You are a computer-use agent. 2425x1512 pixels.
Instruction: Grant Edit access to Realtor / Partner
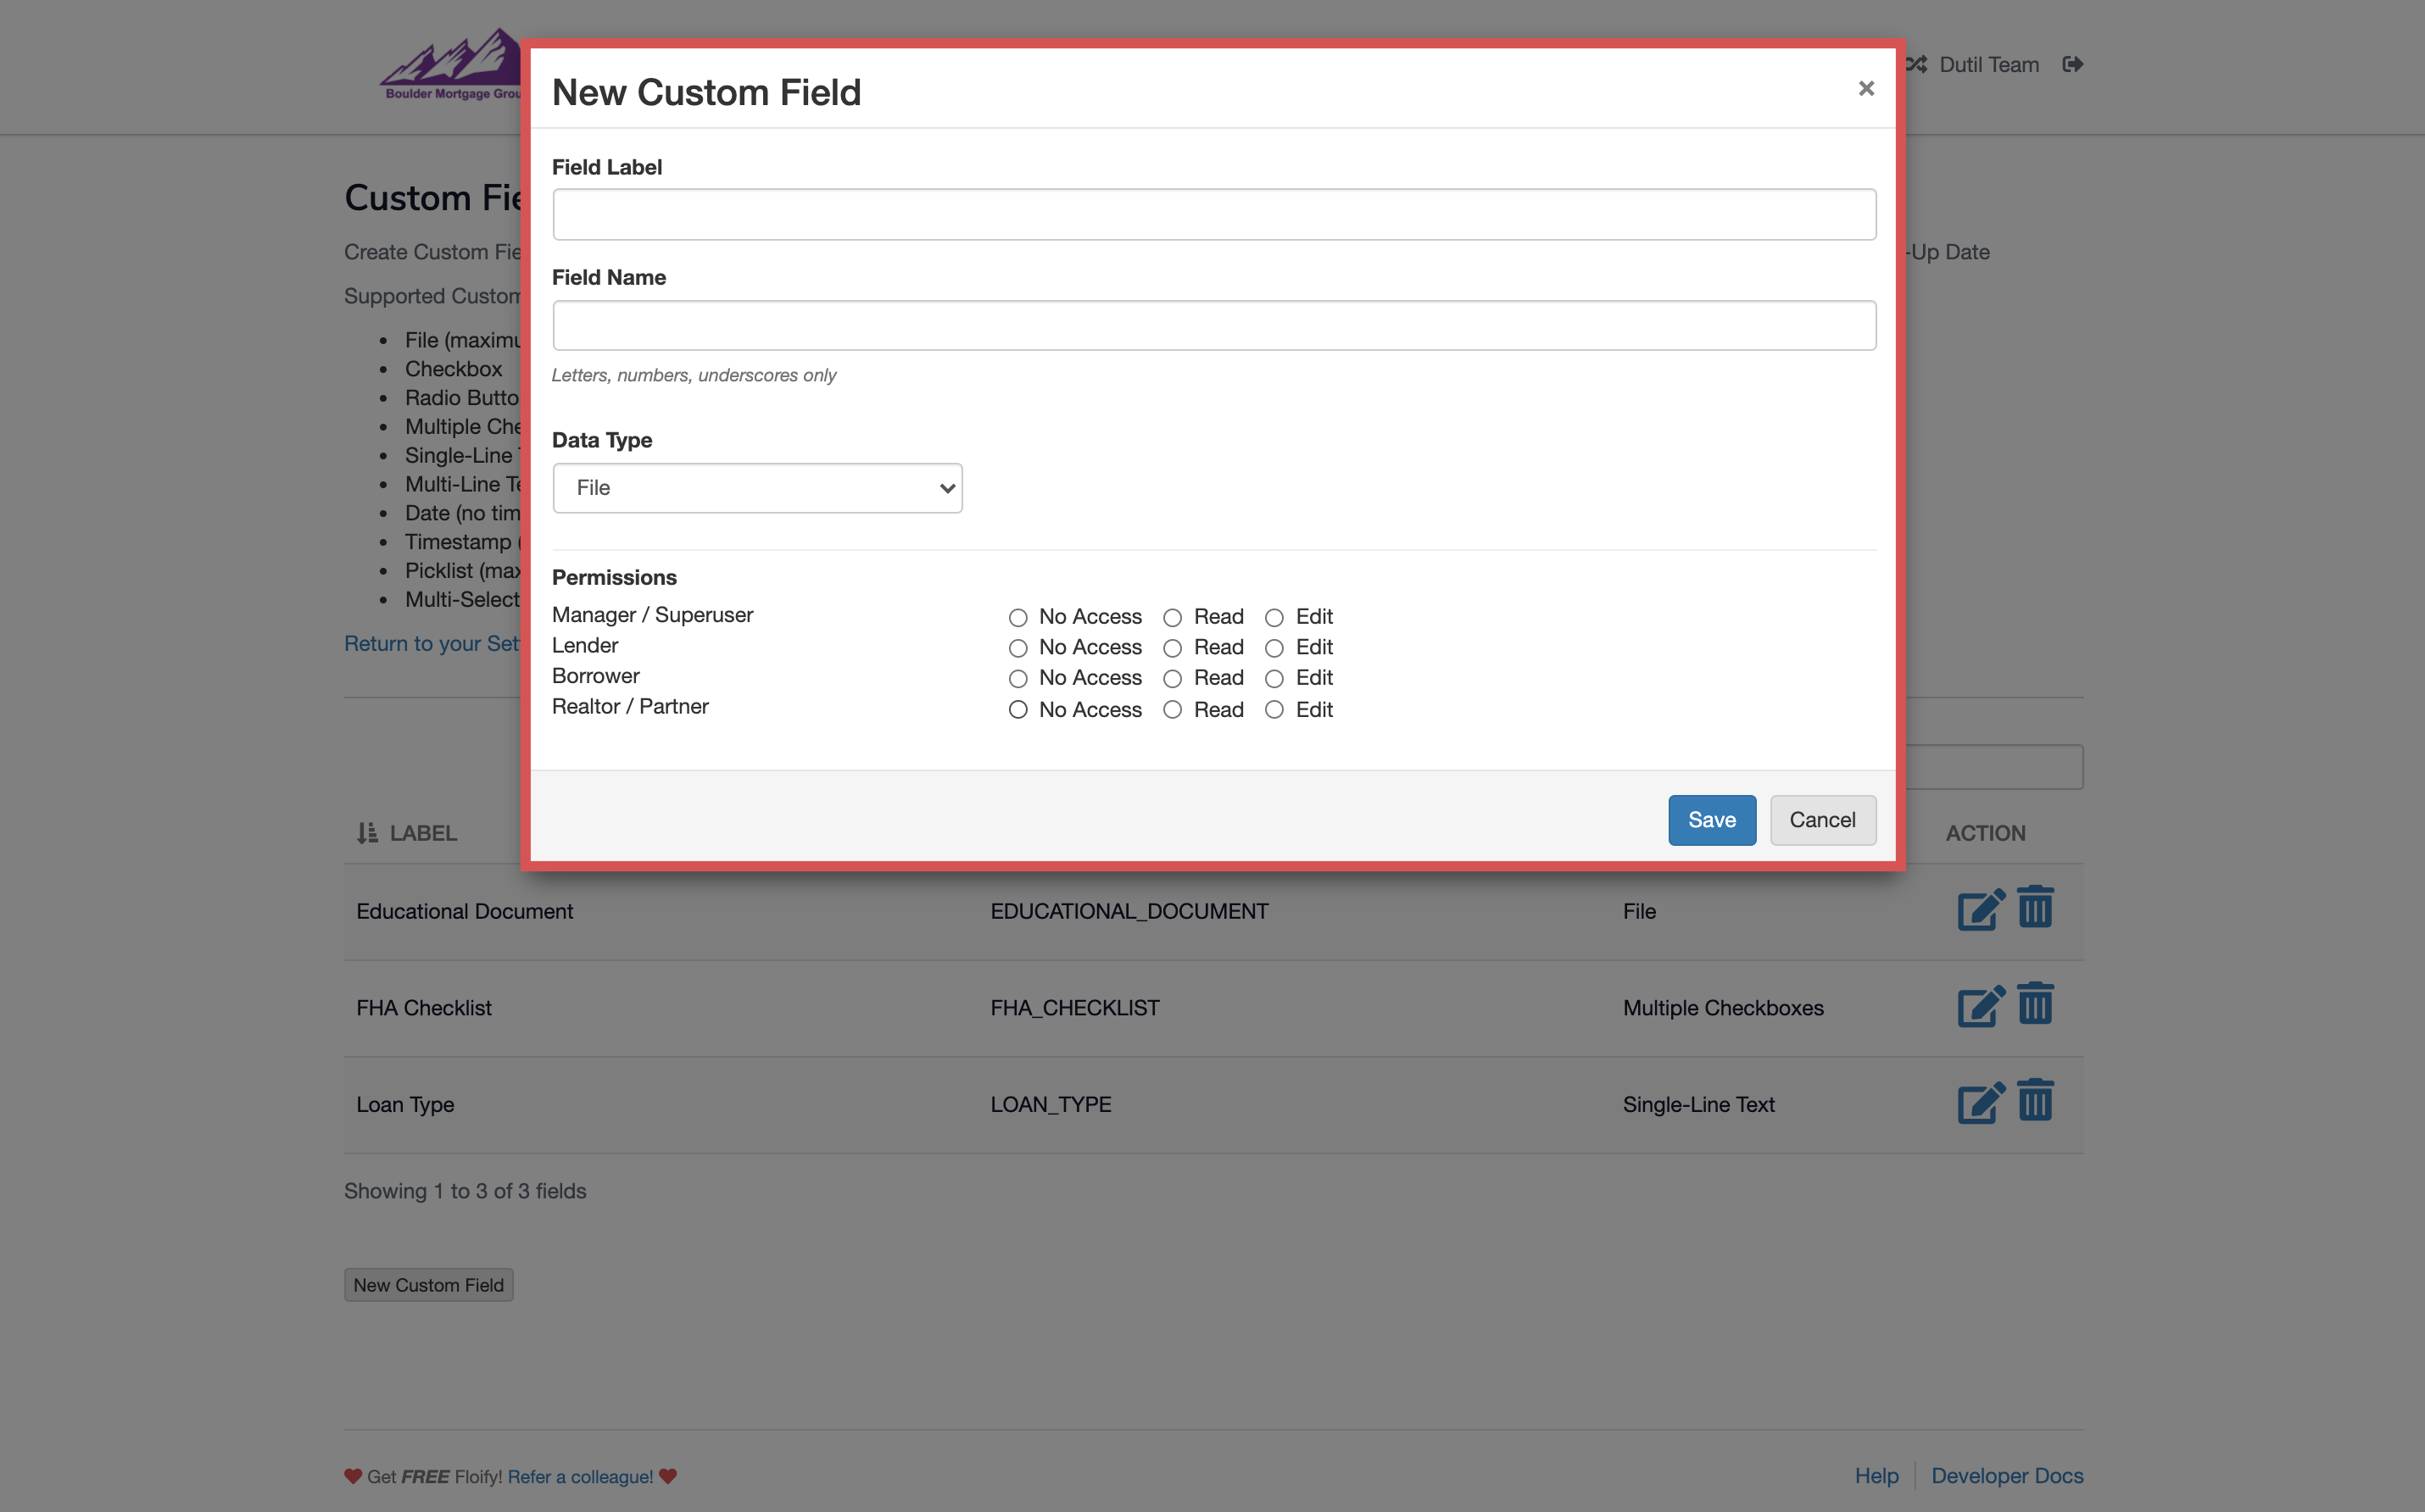coord(1274,710)
